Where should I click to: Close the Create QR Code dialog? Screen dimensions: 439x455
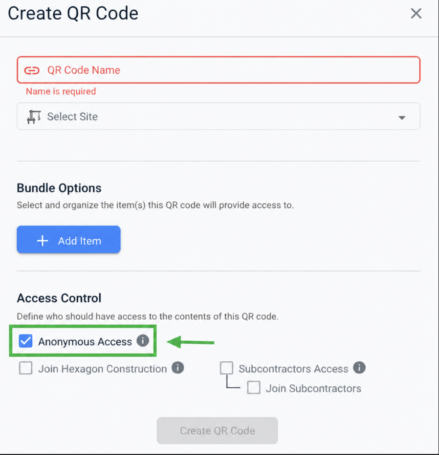[x=416, y=13]
